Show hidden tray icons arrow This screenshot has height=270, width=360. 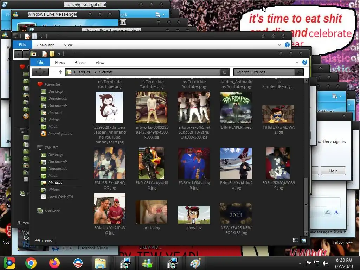(300, 263)
